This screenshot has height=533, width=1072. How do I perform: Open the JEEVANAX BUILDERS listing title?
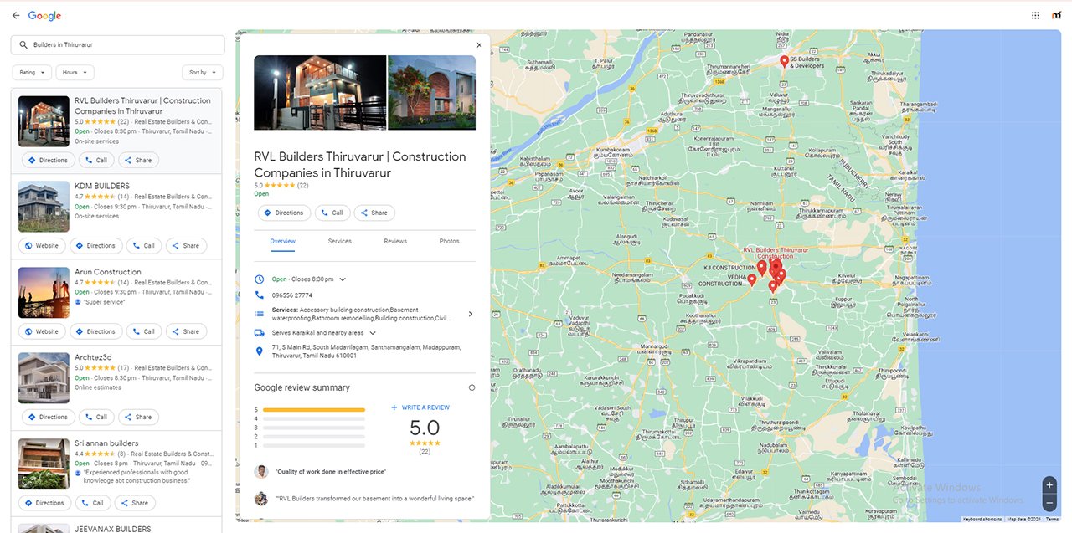113,529
